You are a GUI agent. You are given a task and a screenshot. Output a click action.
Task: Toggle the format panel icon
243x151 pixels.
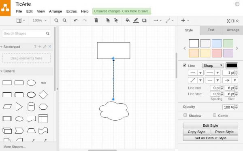[233, 21]
